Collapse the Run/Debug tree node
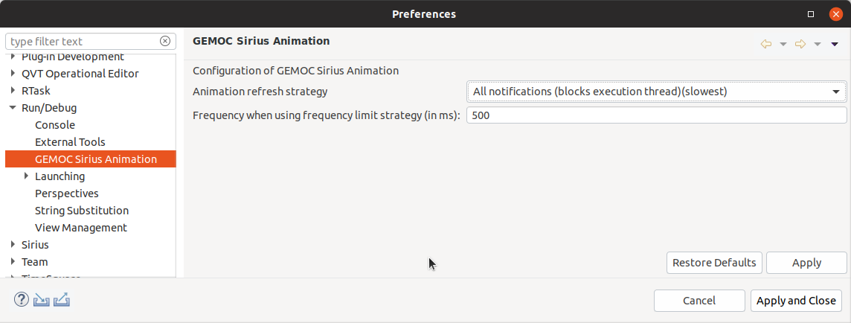 coord(13,108)
